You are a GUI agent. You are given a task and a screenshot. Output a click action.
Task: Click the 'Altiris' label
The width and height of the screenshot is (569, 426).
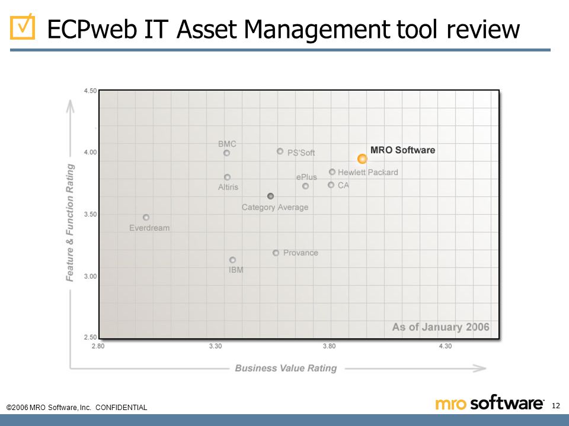click(228, 187)
